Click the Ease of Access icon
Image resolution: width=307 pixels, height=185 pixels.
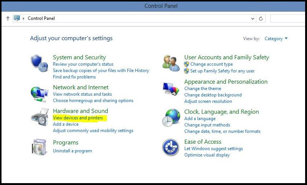170,147
